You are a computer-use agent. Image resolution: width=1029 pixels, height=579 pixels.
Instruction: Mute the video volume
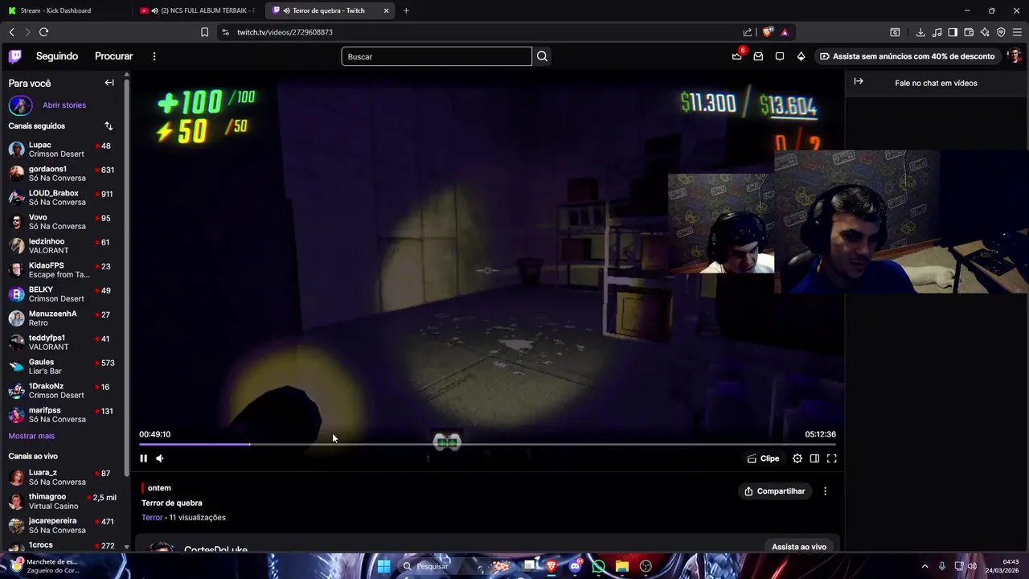click(160, 458)
